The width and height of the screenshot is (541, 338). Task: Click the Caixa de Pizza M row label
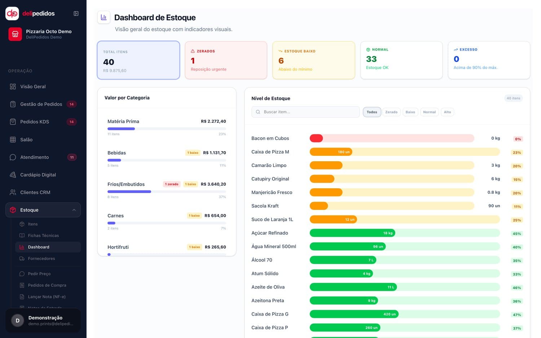[x=270, y=152]
